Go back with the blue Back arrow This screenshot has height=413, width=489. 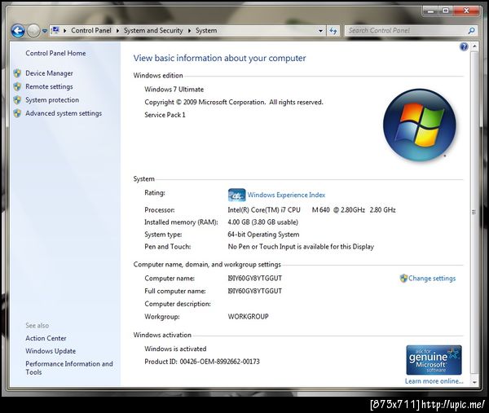18,31
